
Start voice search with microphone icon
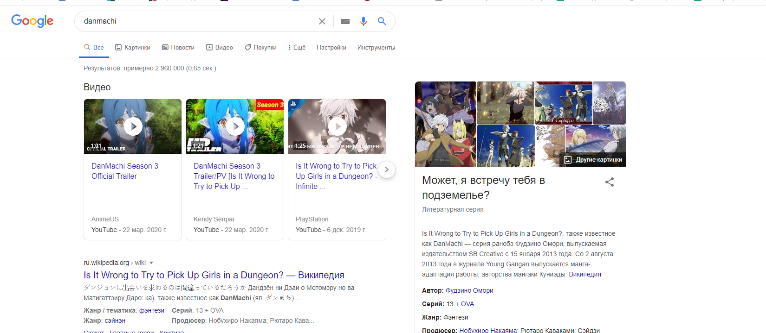click(364, 21)
